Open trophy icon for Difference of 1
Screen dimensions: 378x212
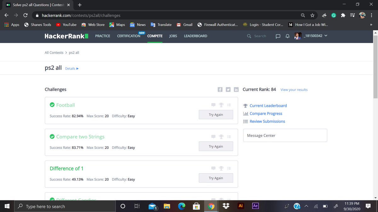(221, 168)
